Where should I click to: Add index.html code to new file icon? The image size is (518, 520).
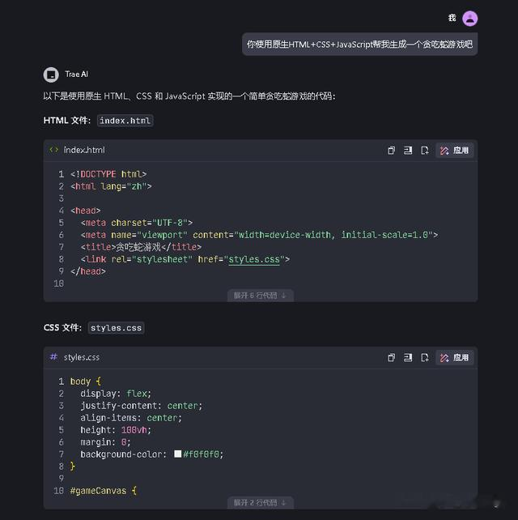tap(425, 150)
